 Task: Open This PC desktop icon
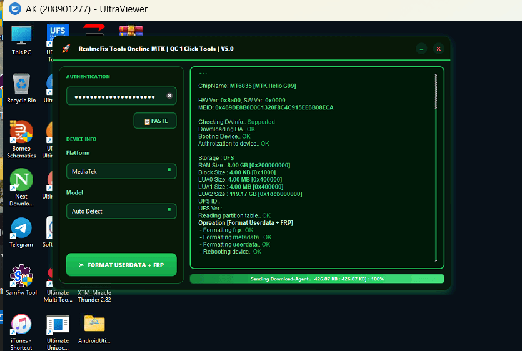point(21,40)
